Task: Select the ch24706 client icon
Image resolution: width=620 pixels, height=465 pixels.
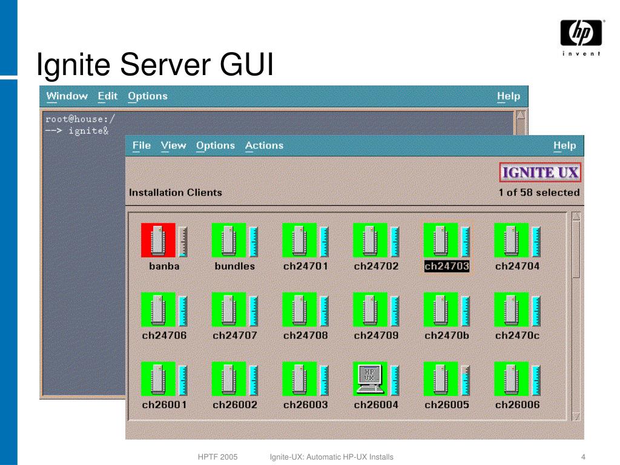Action: pyautogui.click(x=158, y=309)
